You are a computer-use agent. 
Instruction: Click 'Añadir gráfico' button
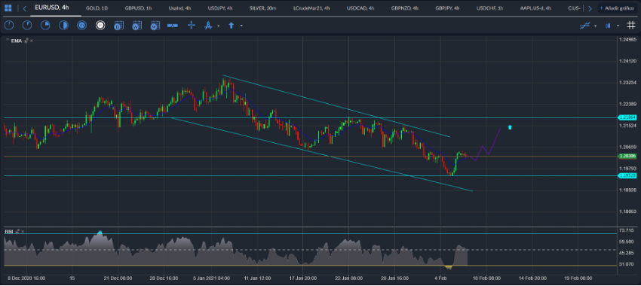pos(618,8)
